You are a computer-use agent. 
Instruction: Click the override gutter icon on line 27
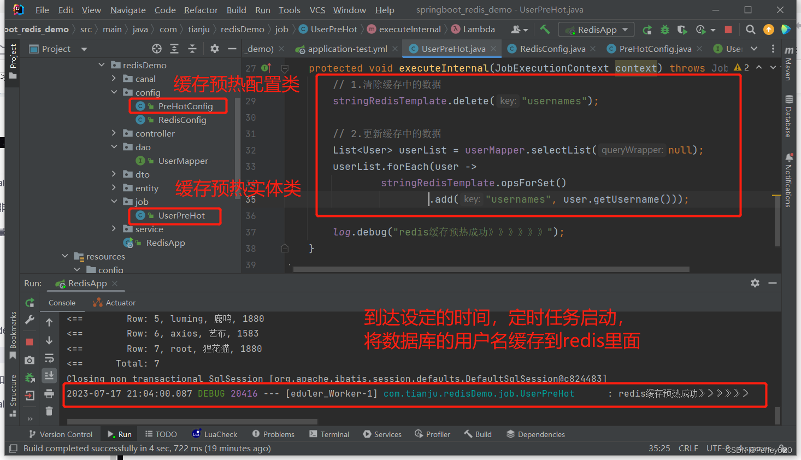coord(266,68)
